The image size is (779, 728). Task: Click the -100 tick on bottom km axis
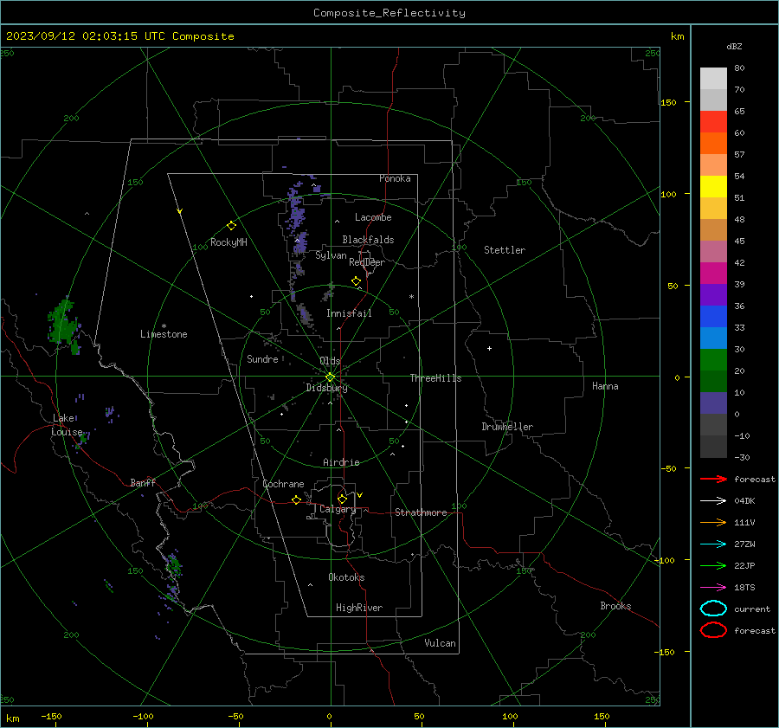(x=143, y=716)
